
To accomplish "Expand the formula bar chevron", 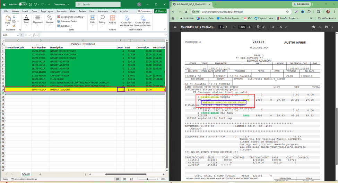I will [x=165, y=35].
